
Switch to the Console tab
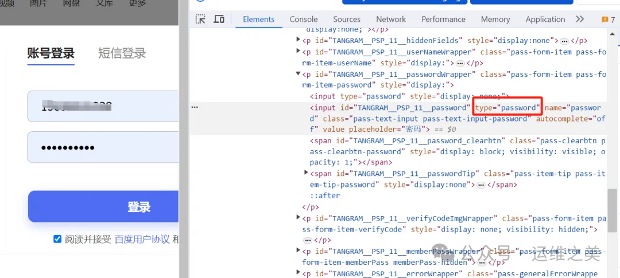point(304,19)
